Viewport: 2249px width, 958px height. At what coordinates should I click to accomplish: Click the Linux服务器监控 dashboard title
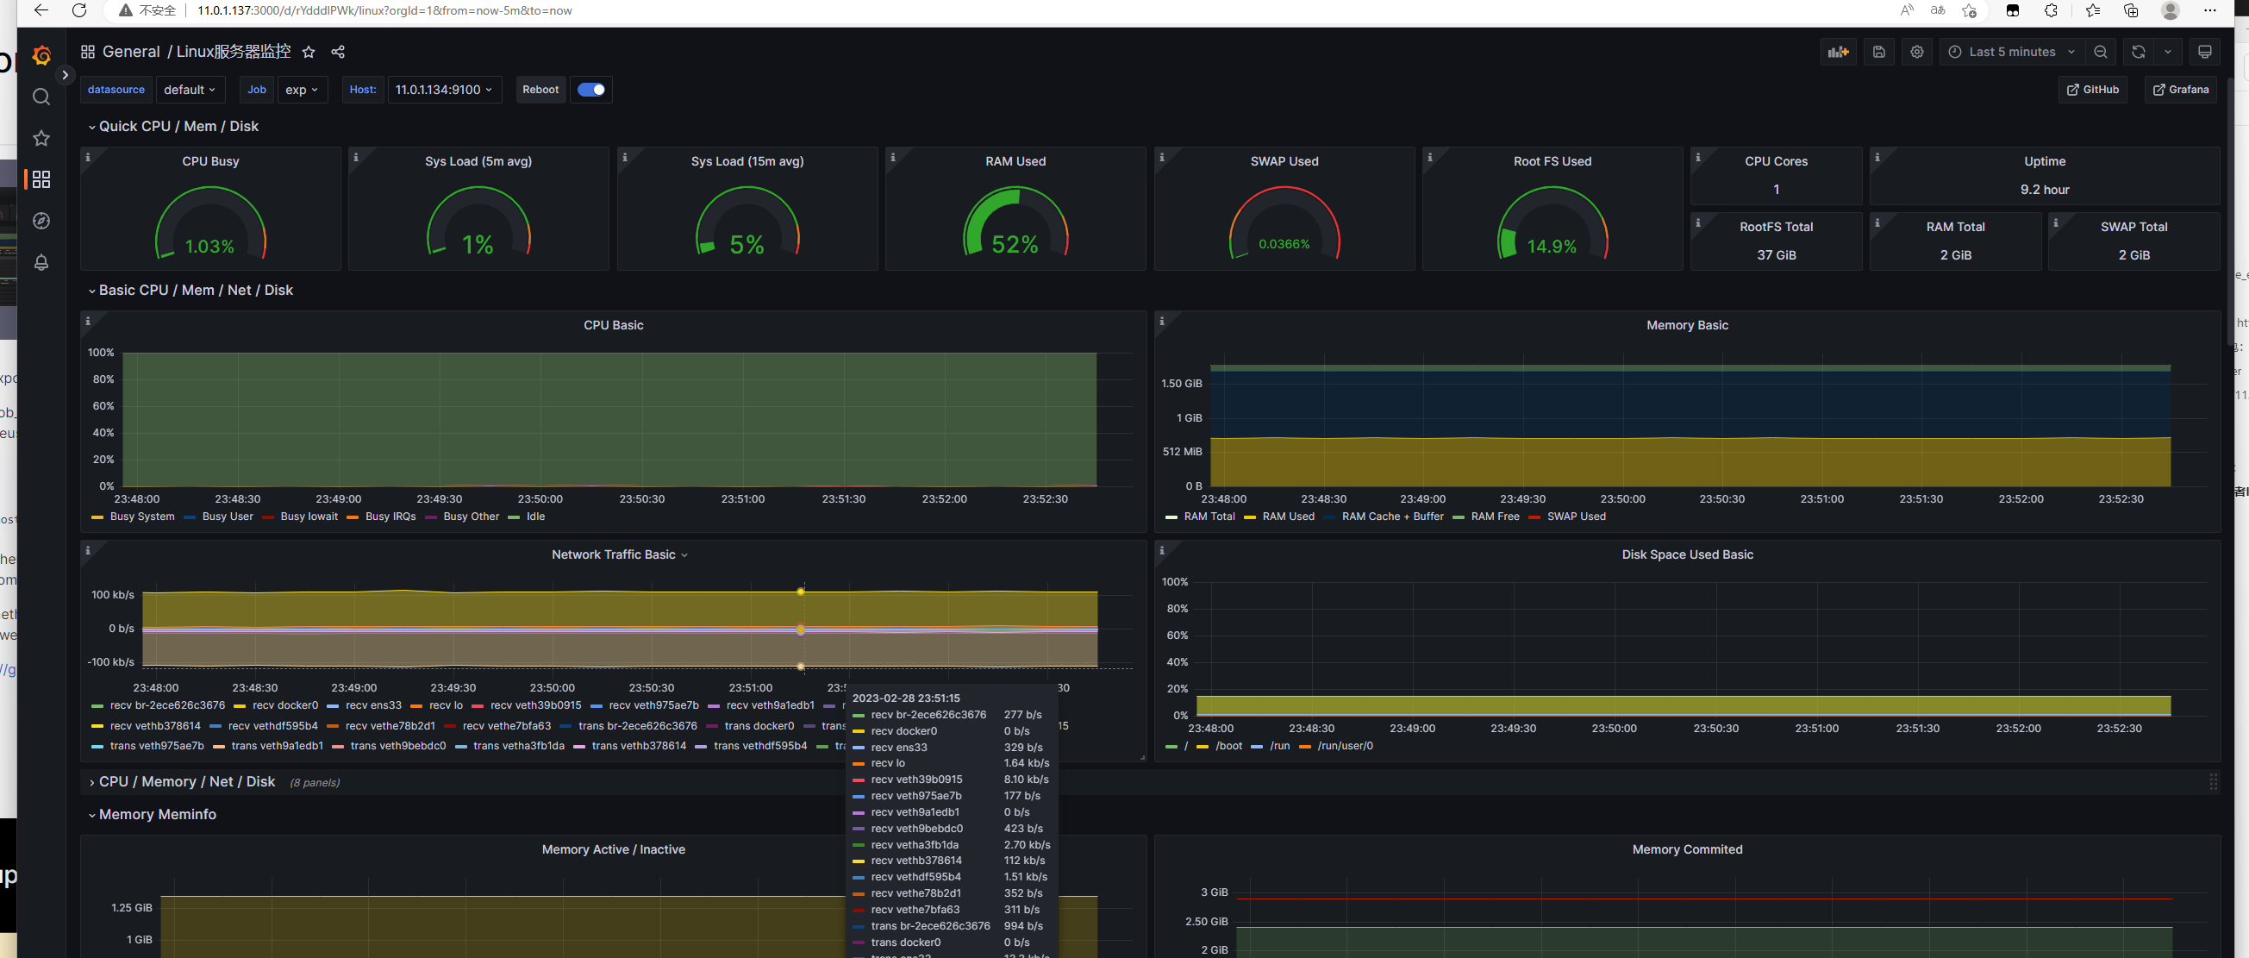tap(233, 52)
